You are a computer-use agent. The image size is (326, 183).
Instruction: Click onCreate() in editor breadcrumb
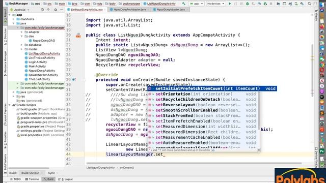(x=127, y=167)
